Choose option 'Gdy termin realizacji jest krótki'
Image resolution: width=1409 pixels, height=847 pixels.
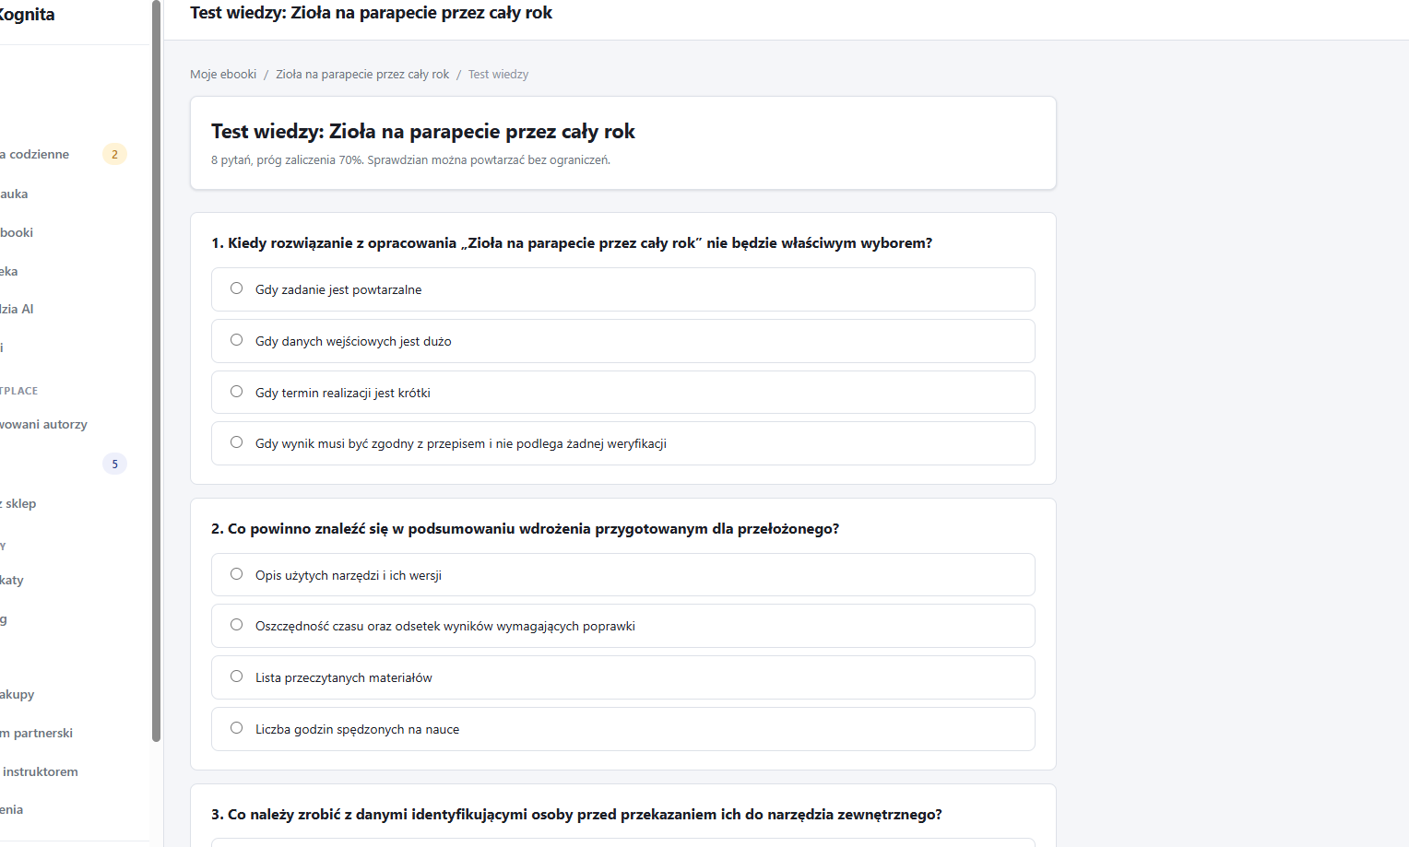point(622,393)
